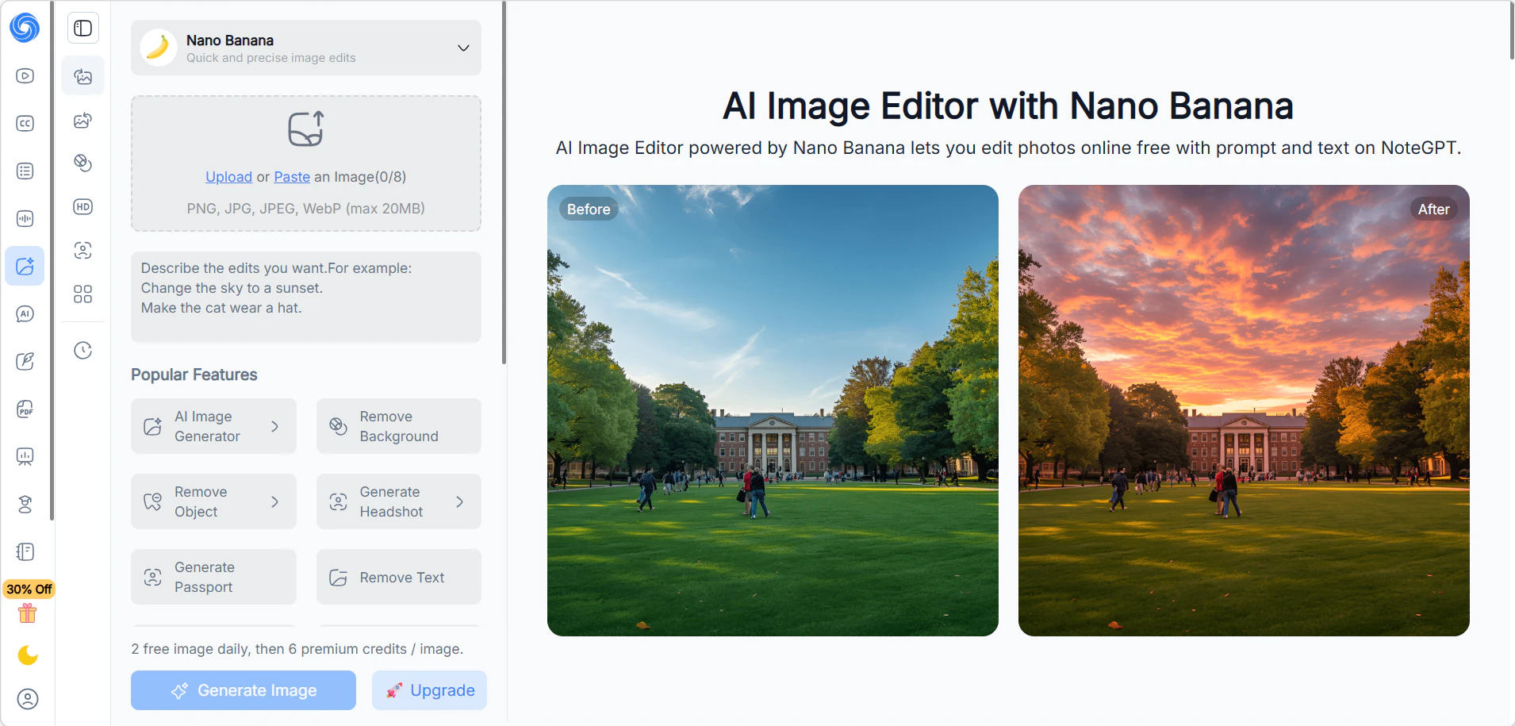Select the HD upscale image tool
This screenshot has width=1515, height=726.
[x=82, y=207]
